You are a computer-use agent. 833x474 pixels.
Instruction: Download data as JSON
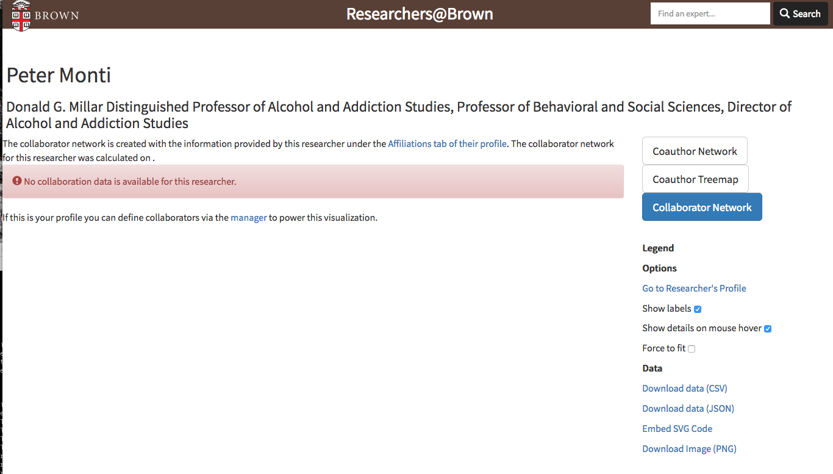coord(688,409)
